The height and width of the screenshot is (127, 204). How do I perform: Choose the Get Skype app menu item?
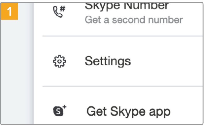point(121,111)
